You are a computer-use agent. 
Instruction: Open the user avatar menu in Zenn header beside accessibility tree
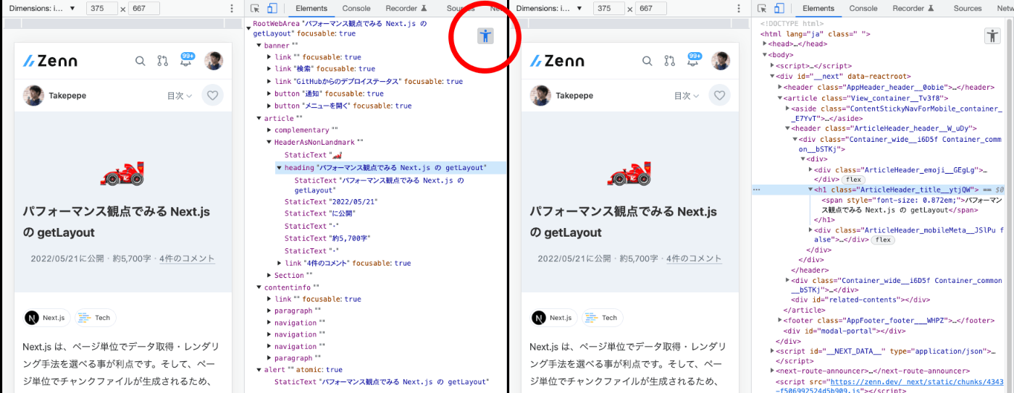(213, 61)
